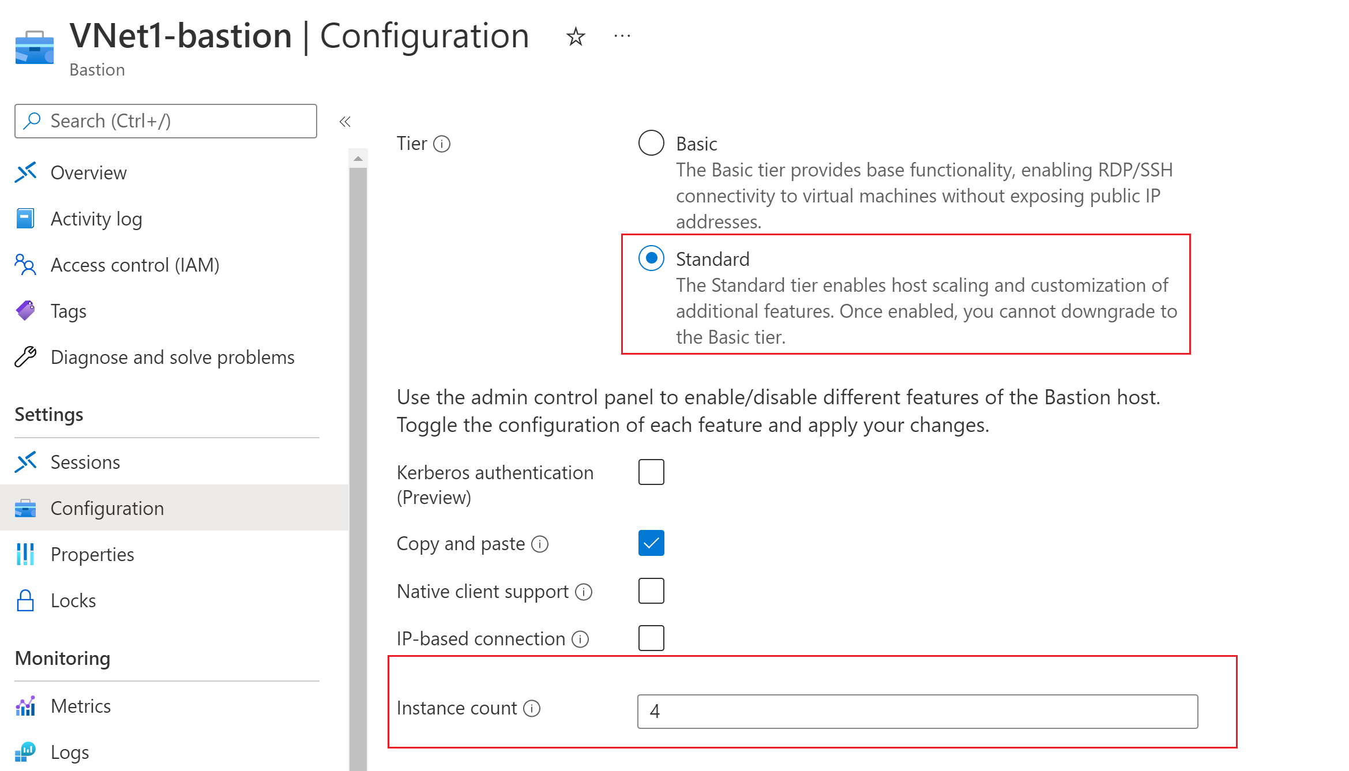Click the Copy and paste info icon
The width and height of the screenshot is (1349, 771).
(x=540, y=544)
